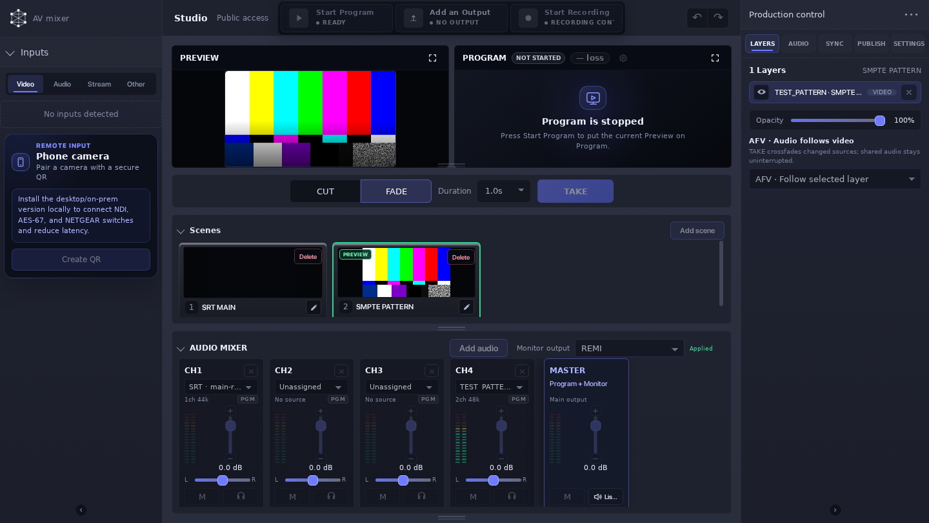The width and height of the screenshot is (929, 523).
Task: Adjust the layer Opacity slider
Action: point(837,121)
